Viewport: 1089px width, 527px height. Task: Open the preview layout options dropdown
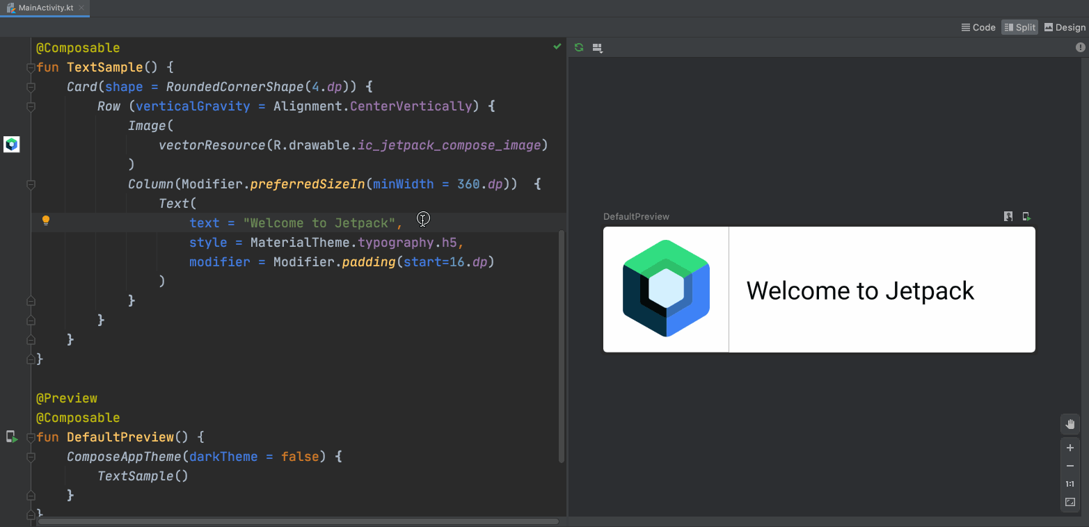(597, 48)
